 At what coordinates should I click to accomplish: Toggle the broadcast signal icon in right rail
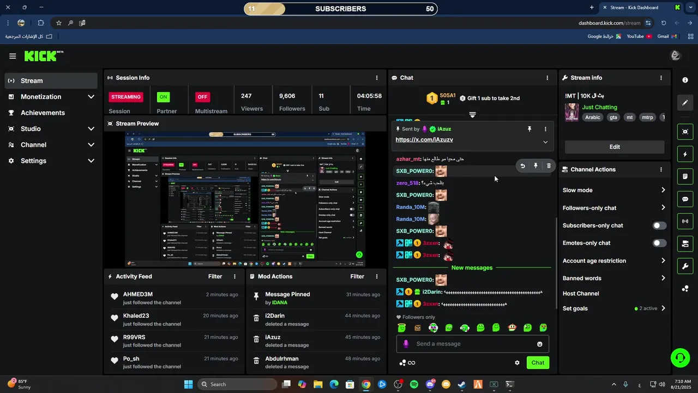pyautogui.click(x=685, y=221)
